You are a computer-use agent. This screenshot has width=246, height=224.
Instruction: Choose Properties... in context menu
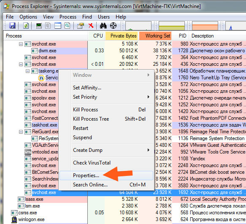106,175
